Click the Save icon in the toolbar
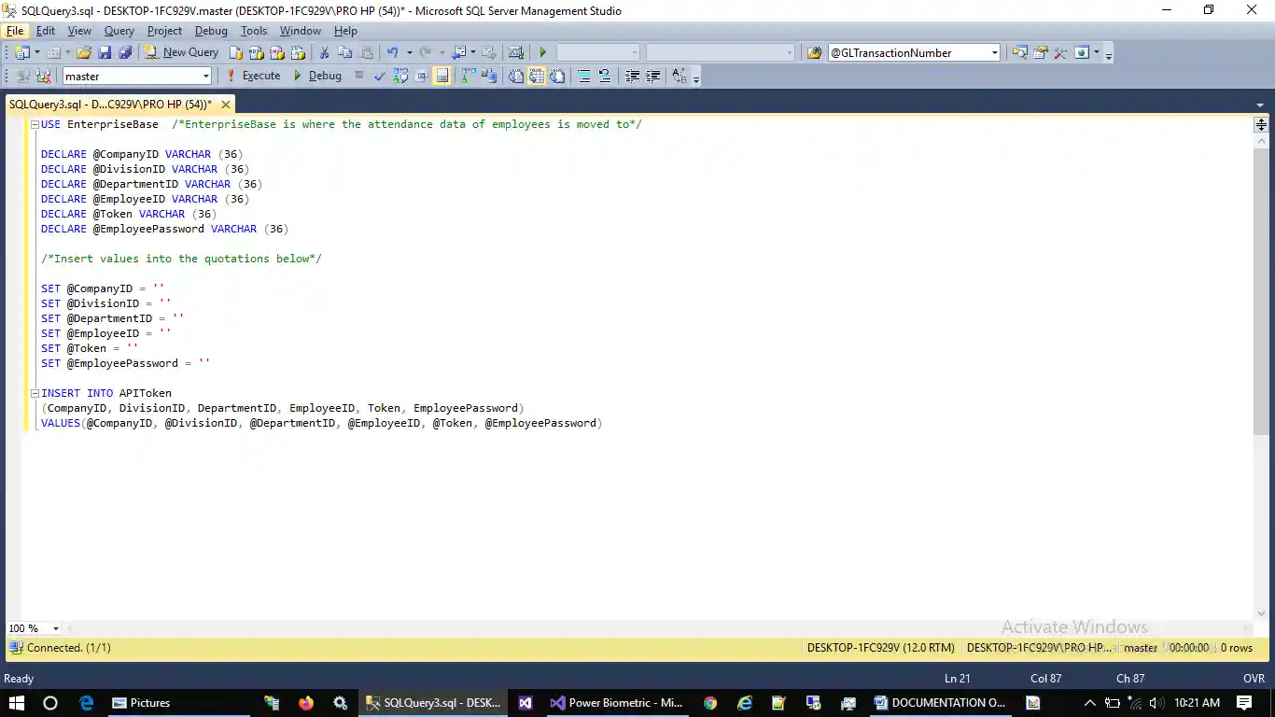The image size is (1275, 717). pos(104,52)
